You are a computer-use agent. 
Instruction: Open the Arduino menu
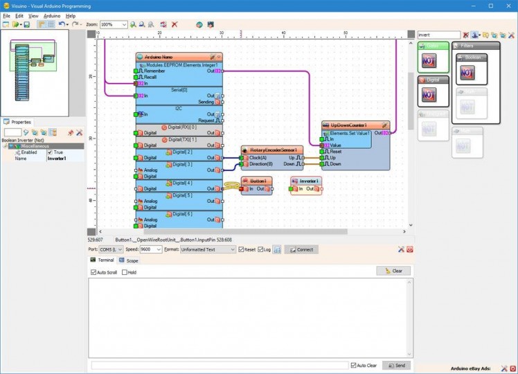point(51,15)
